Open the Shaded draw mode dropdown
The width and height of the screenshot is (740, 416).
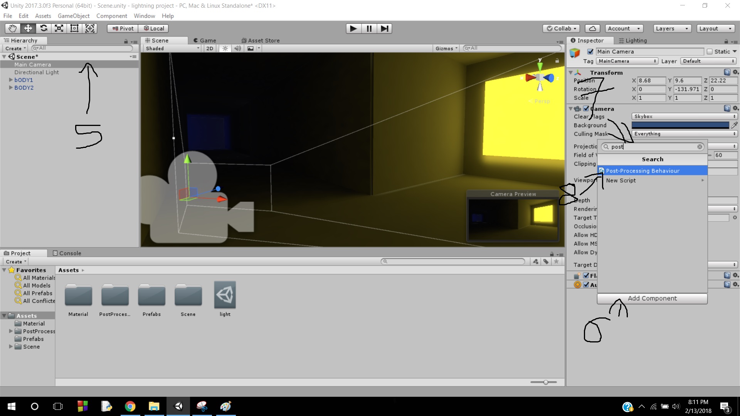172,48
